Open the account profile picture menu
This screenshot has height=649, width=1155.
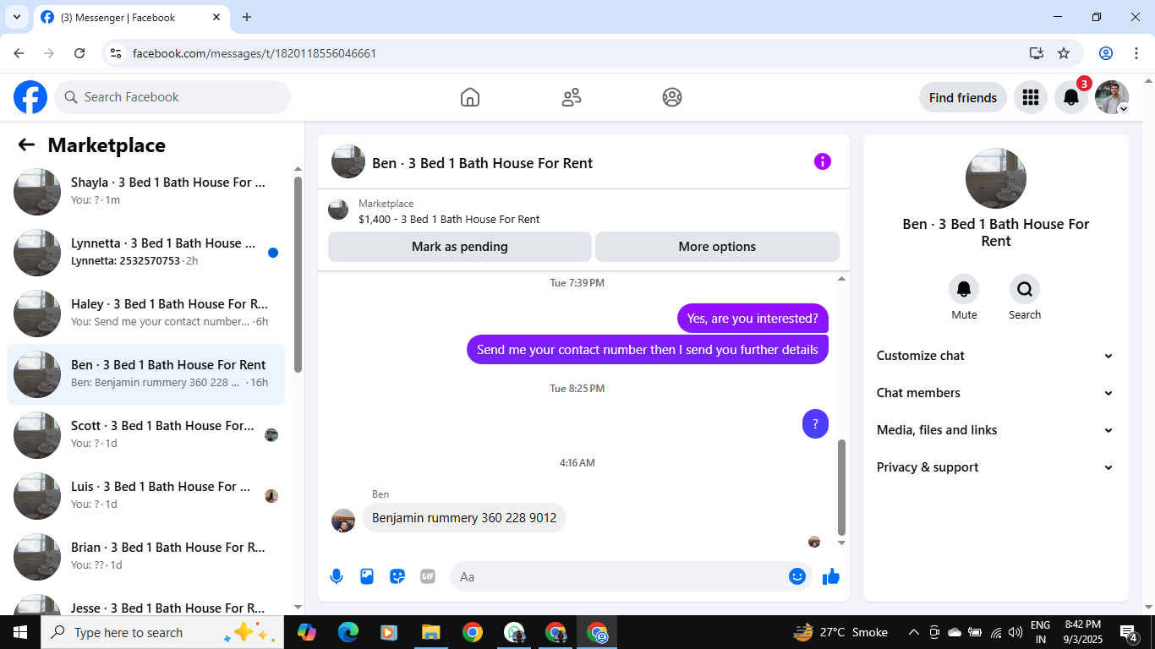point(1112,97)
